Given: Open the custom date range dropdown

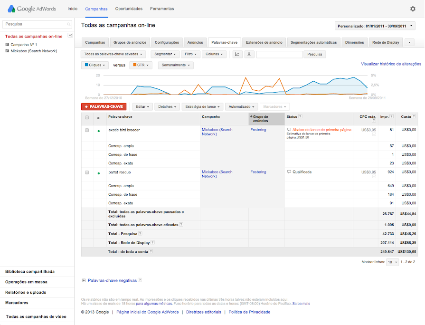Looking at the screenshot, I should tap(375, 26).
